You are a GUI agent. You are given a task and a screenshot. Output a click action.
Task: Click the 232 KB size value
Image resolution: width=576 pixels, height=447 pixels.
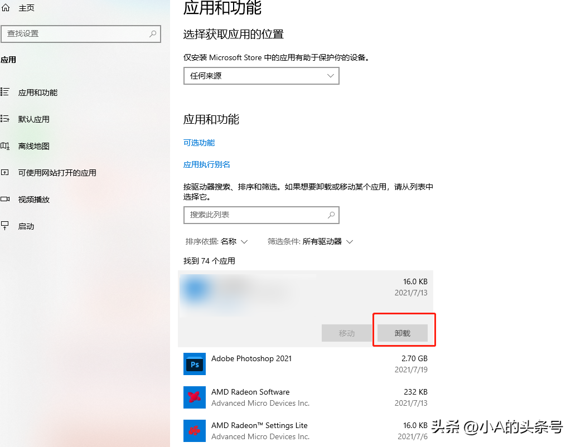415,392
